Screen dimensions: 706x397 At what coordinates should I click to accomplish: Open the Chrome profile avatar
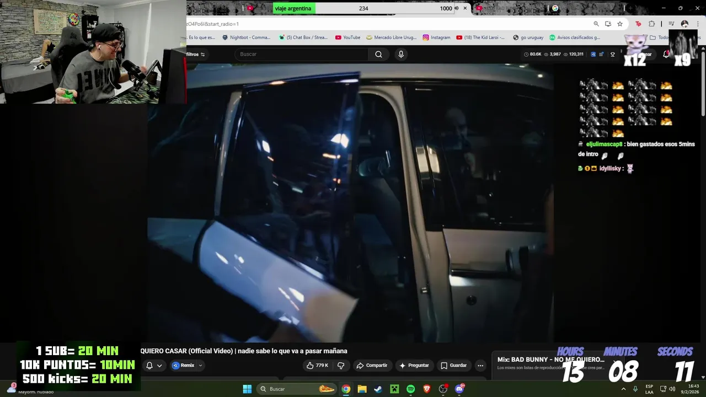point(684,24)
